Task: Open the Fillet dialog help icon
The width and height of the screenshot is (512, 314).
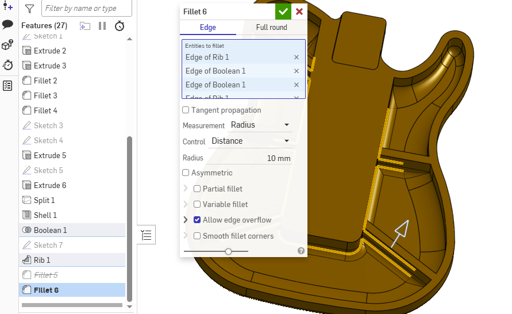Action: [x=301, y=251]
